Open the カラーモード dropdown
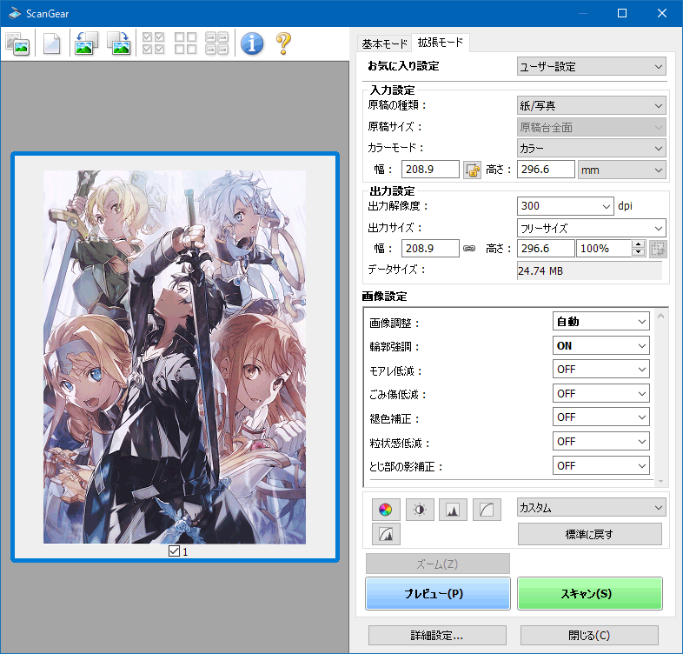This screenshot has height=654, width=683. pos(591,148)
